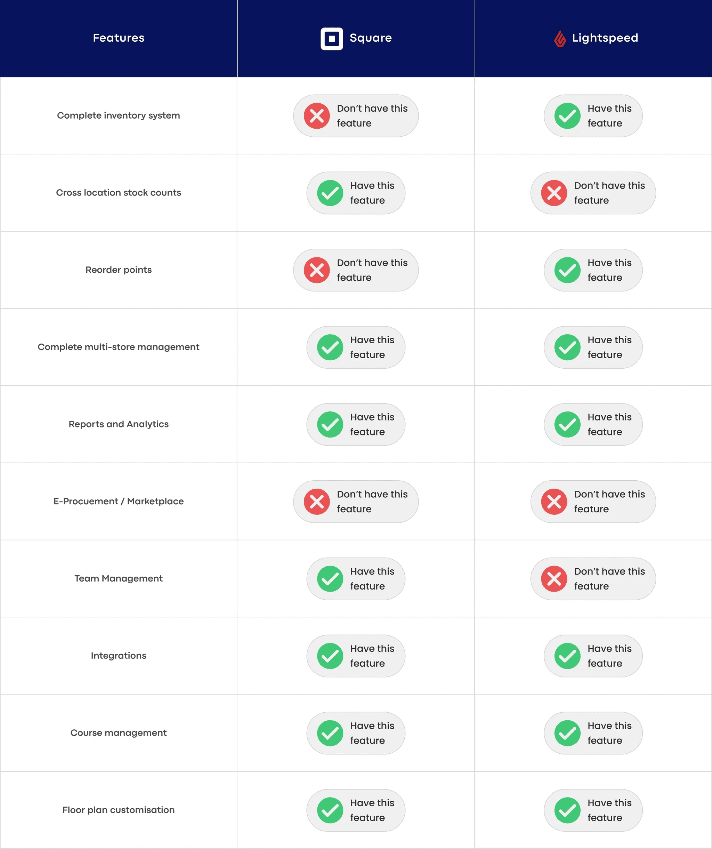The image size is (712, 849).
Task: Click green check for Lightspeed Integrations
Action: pyautogui.click(x=567, y=656)
